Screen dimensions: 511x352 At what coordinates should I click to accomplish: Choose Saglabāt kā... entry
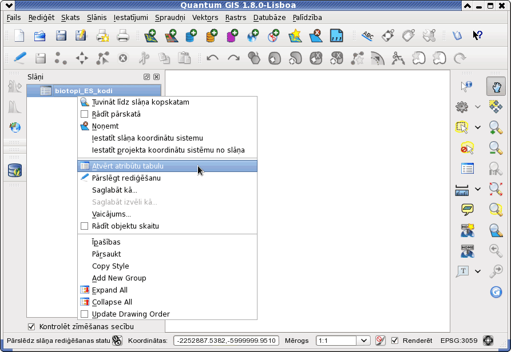pos(167,190)
